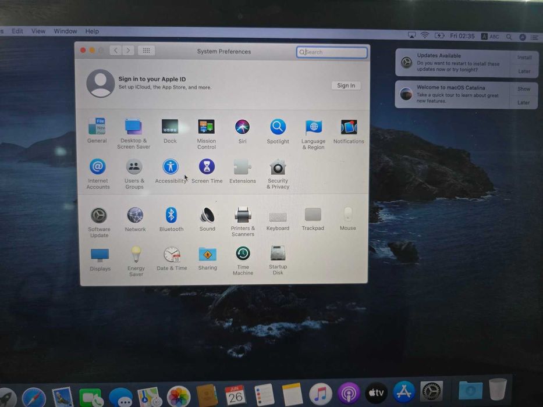Open the battery status menu
Screen dimensions: 543x407
(439, 35)
